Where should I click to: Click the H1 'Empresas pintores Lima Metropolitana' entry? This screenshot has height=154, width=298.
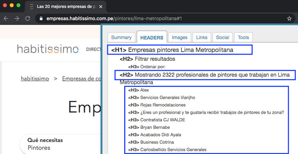172,50
